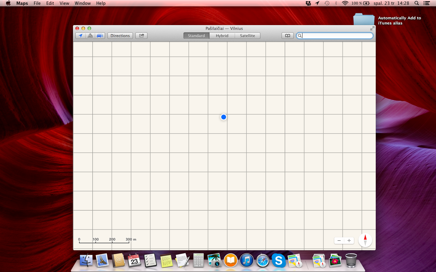
Task: Enter full screen with window arrows icon
Action: (372, 28)
